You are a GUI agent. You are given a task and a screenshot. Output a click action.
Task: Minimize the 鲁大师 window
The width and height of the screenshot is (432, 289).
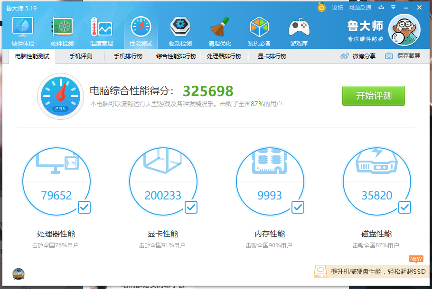pyautogui.click(x=406, y=8)
